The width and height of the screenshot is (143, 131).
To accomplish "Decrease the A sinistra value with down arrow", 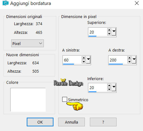I will coord(84,62).
